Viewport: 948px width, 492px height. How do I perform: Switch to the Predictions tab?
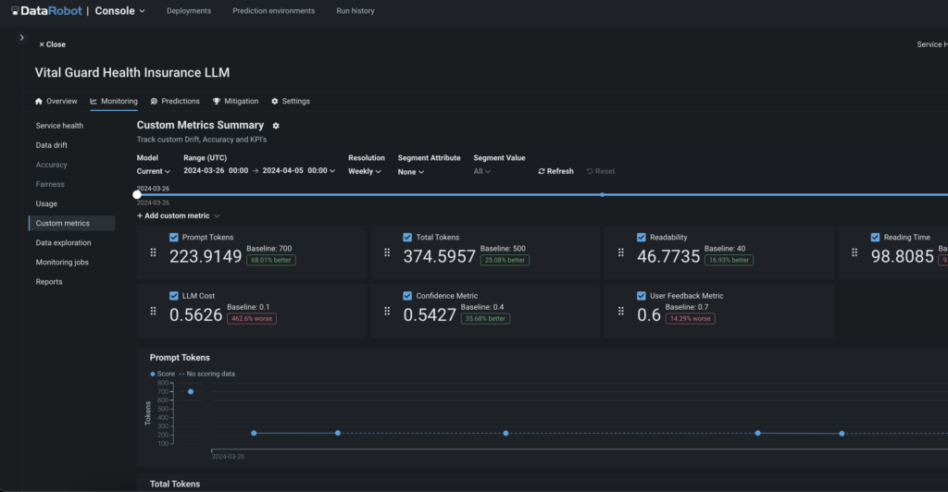click(x=175, y=102)
